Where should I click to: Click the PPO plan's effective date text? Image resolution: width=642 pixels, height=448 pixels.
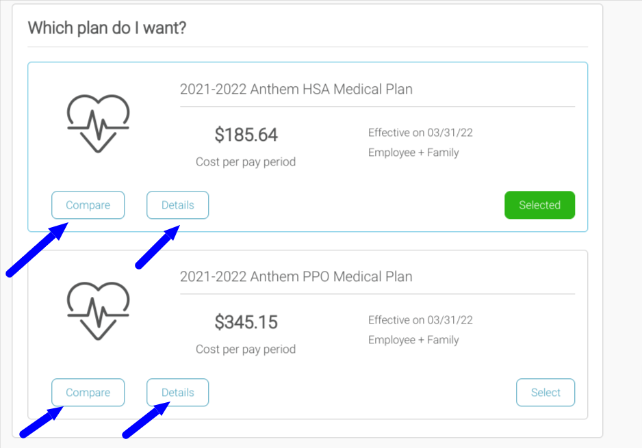click(x=420, y=320)
